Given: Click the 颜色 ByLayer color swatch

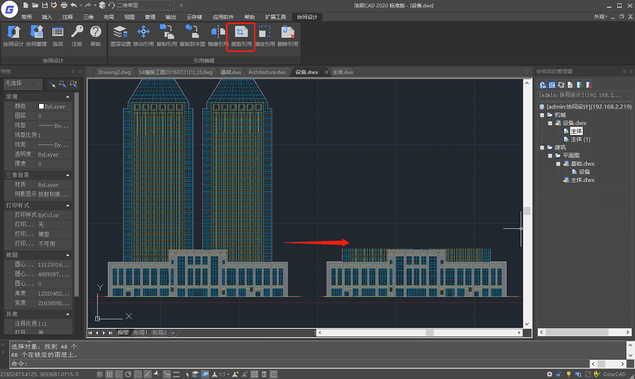Looking at the screenshot, I should 41,106.
